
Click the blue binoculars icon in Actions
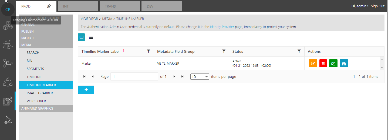click(344, 64)
